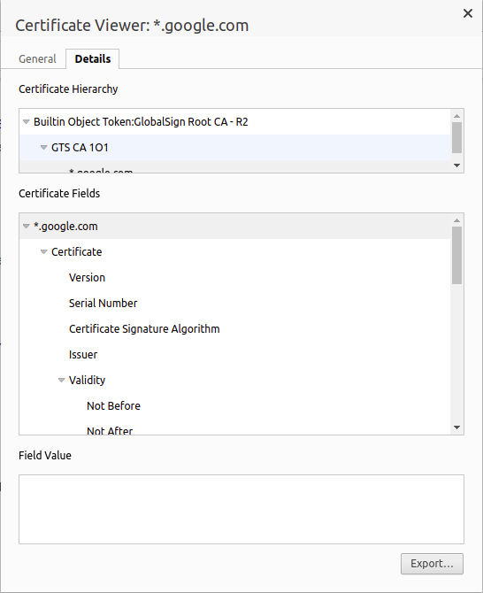Image resolution: width=483 pixels, height=593 pixels.
Task: Switch to the General tab
Action: click(37, 59)
